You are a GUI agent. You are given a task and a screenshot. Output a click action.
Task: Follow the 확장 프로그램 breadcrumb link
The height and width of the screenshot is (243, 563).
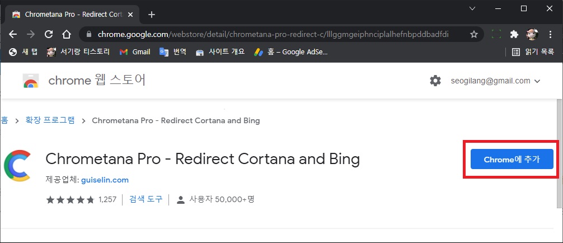(50, 120)
